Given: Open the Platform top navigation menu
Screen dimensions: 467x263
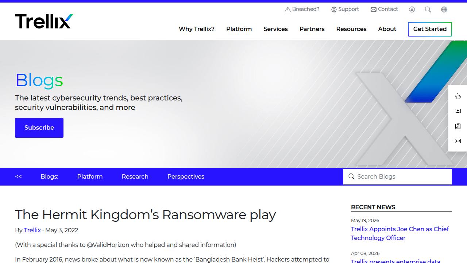Looking at the screenshot, I should pyautogui.click(x=239, y=29).
